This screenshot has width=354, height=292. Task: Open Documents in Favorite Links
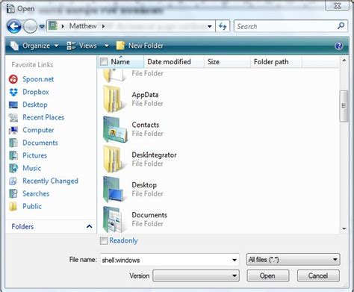coord(40,143)
